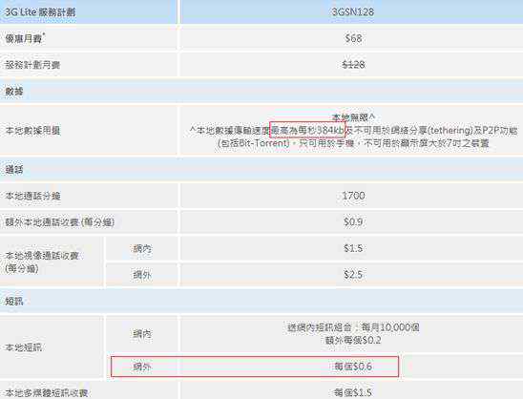Image resolution: width=523 pixels, height=399 pixels.
Task: Select the local minutes value '1700'
Action: click(x=353, y=196)
